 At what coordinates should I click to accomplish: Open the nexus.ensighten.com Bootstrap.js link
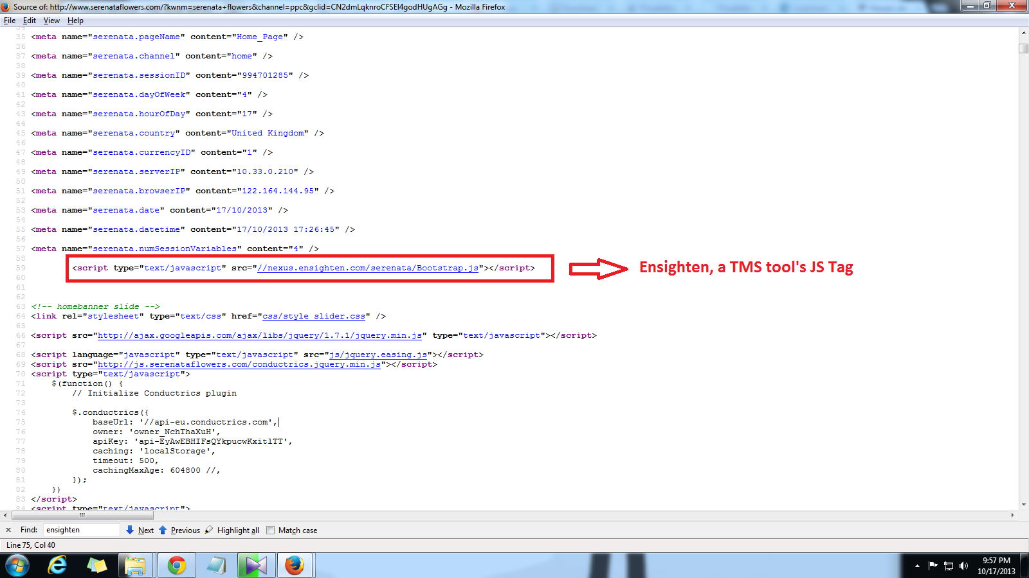[367, 268]
